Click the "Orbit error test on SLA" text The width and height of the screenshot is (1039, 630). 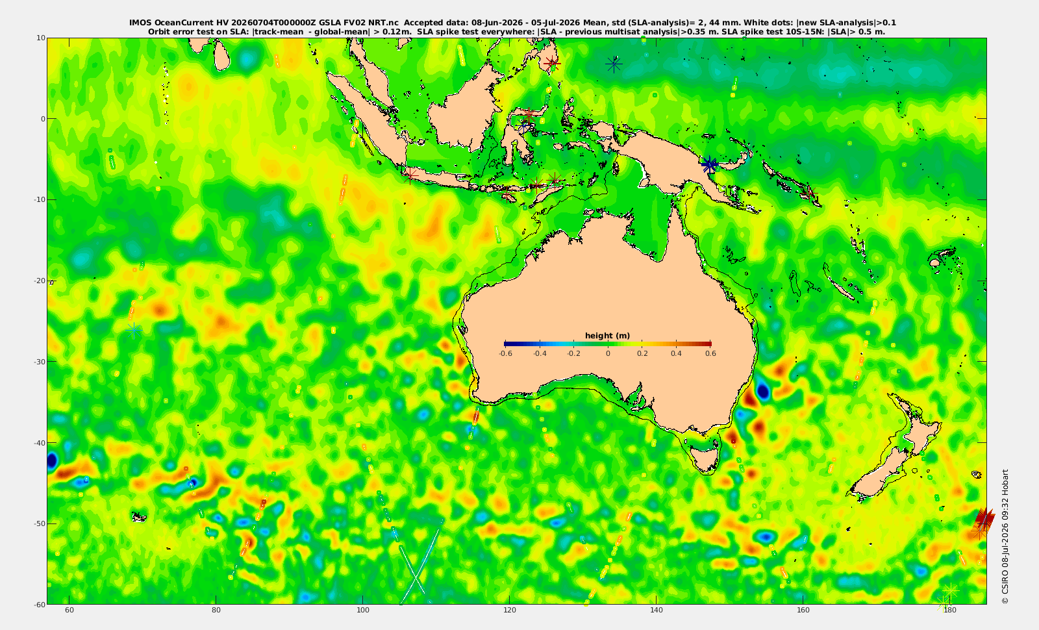click(x=199, y=31)
